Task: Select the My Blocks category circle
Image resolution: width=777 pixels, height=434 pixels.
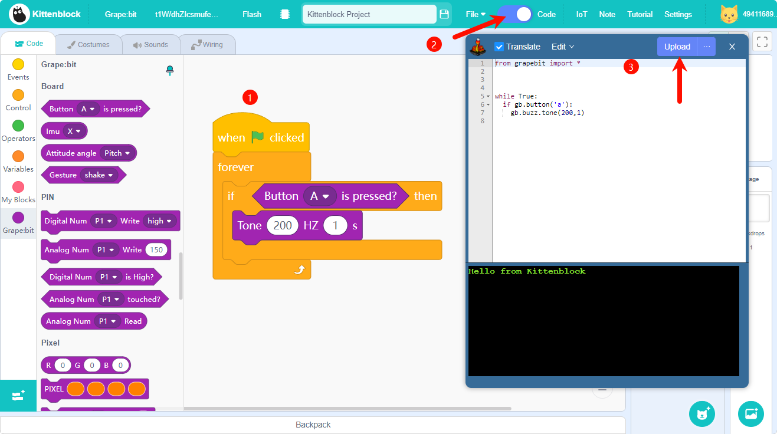Action: pos(18,187)
